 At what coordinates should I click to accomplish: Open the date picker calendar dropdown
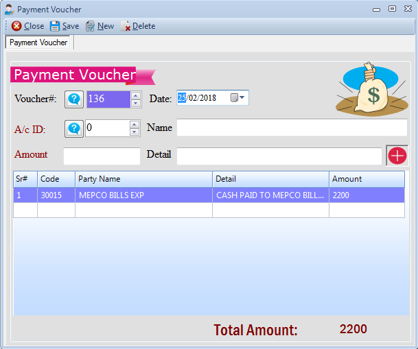click(x=237, y=98)
